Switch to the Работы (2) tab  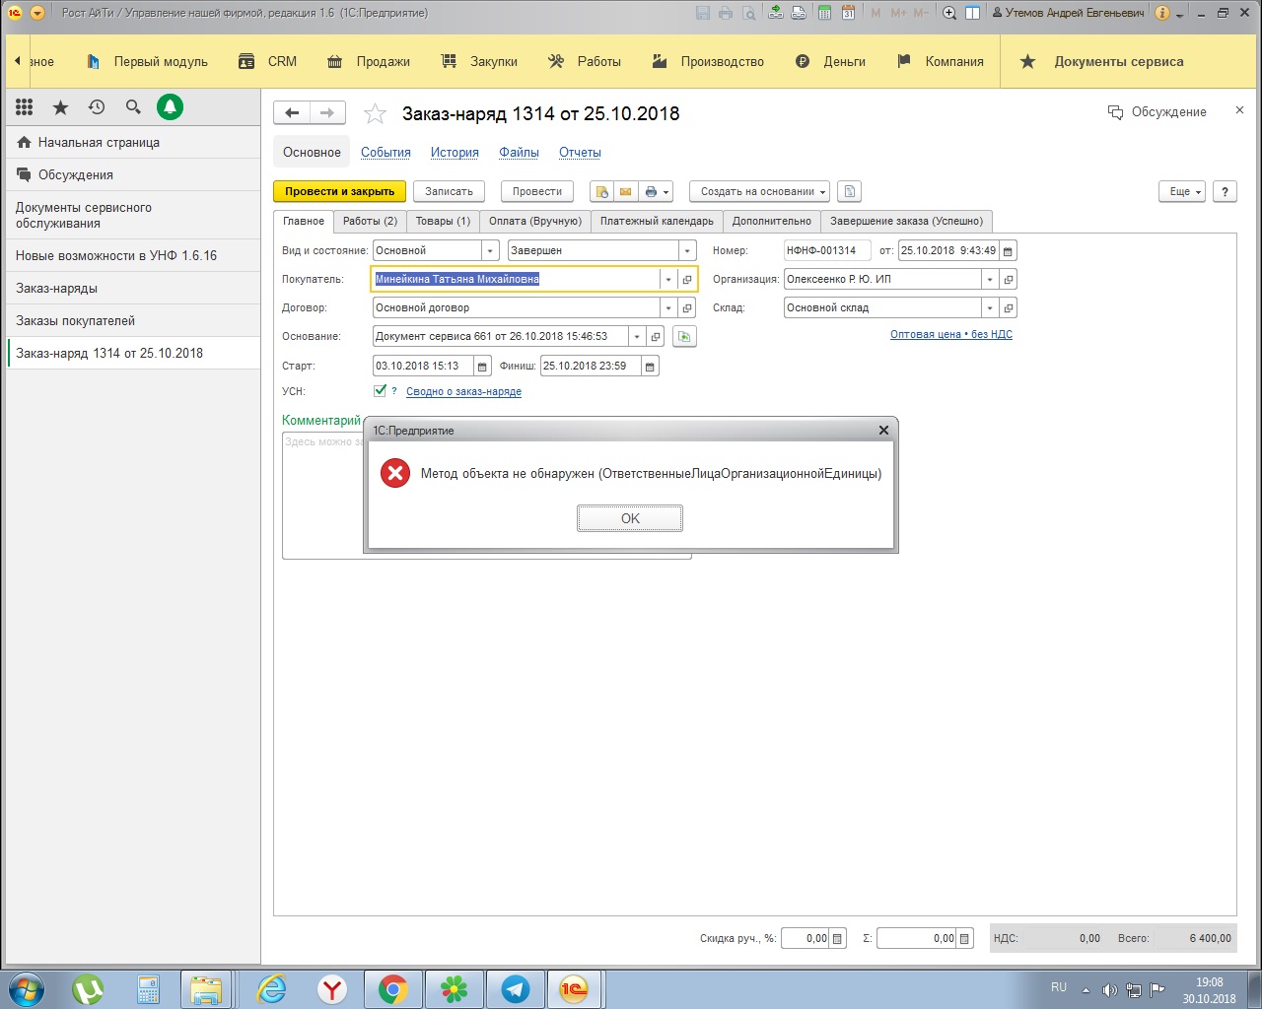(370, 222)
